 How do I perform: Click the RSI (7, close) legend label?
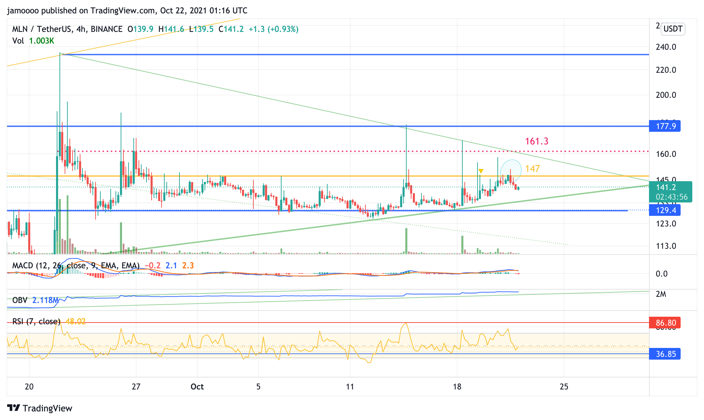click(x=36, y=322)
